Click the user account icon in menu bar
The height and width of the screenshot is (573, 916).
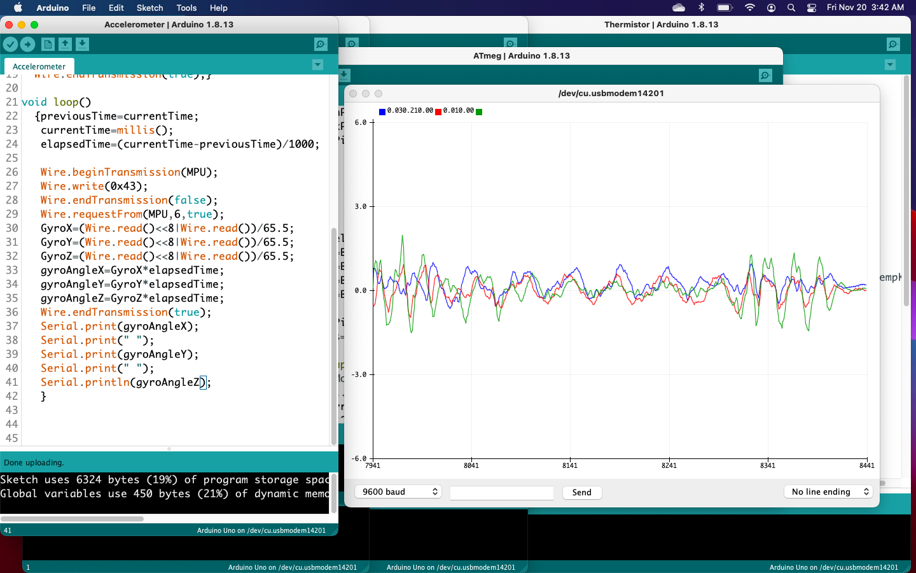[x=771, y=8]
